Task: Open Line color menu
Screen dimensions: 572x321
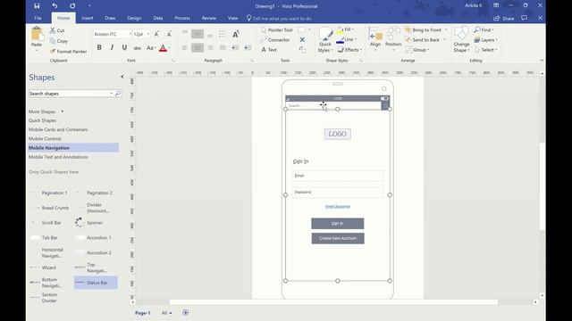Action: tap(346, 39)
